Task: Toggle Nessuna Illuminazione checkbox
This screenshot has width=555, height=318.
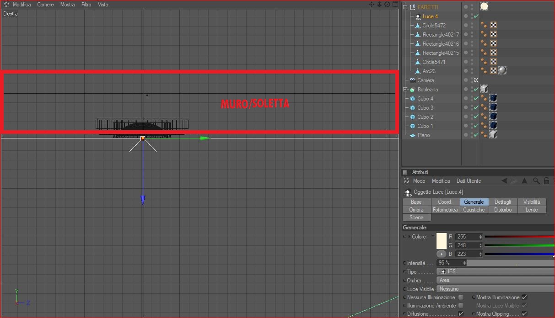Action: point(461,297)
